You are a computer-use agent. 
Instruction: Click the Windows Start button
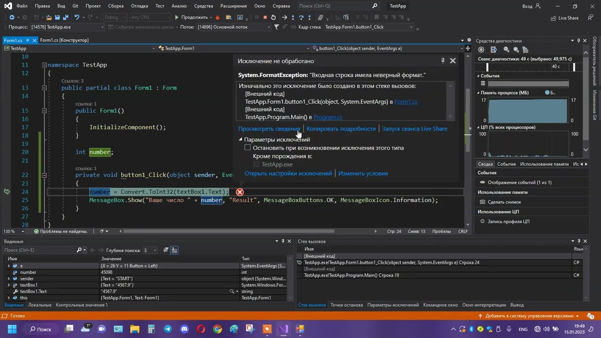(x=12, y=329)
